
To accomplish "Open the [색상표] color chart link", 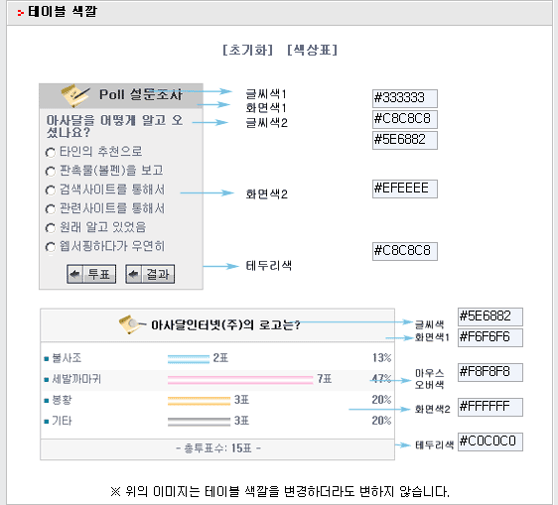I will (312, 50).
